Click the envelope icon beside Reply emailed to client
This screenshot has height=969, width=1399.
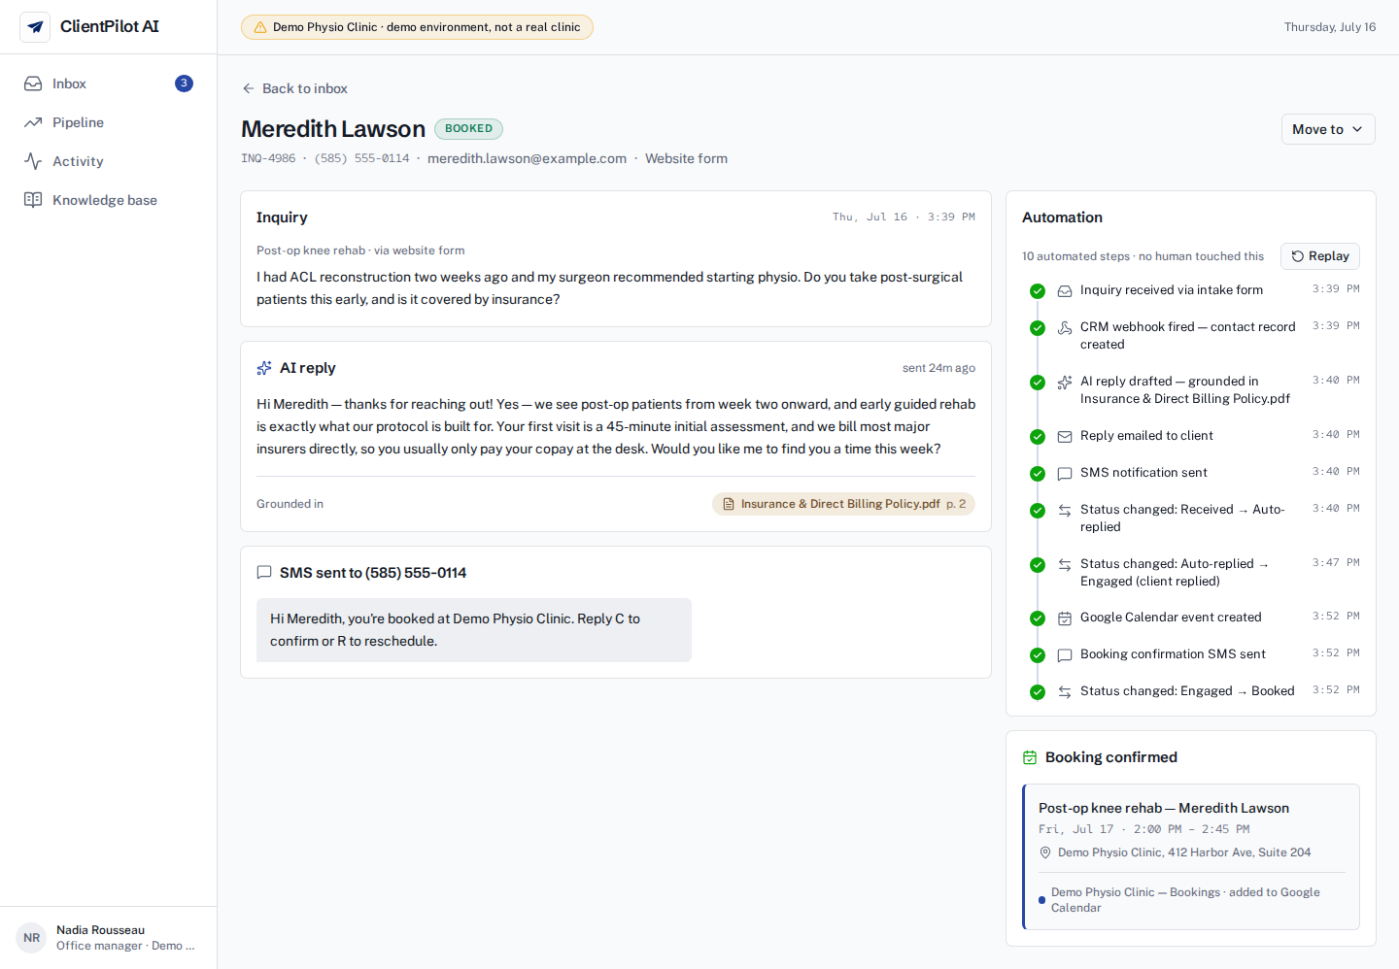[1065, 436]
